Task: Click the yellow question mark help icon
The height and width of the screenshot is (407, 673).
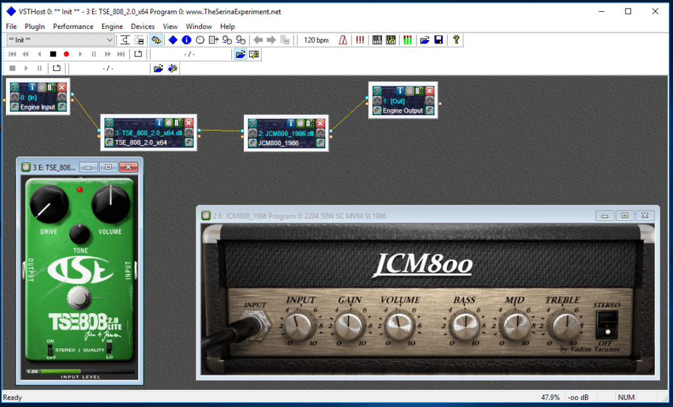Action: (x=456, y=40)
